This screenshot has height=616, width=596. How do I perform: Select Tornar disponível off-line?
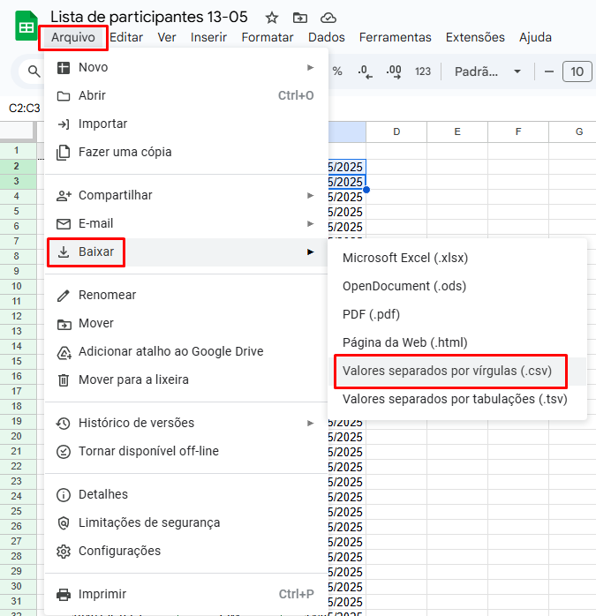coord(148,451)
